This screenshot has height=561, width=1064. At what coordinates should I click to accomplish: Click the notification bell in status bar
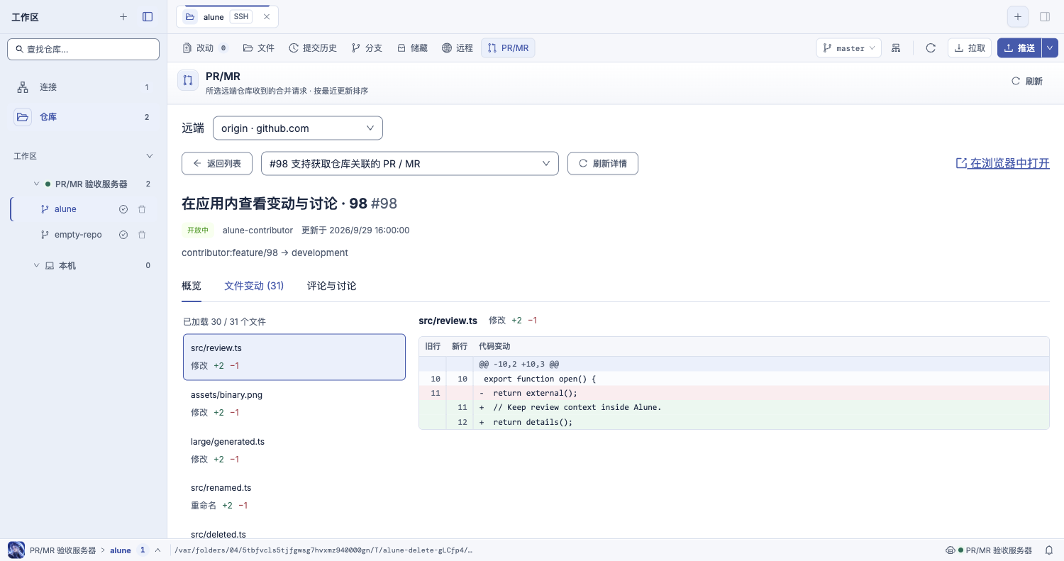(1049, 550)
